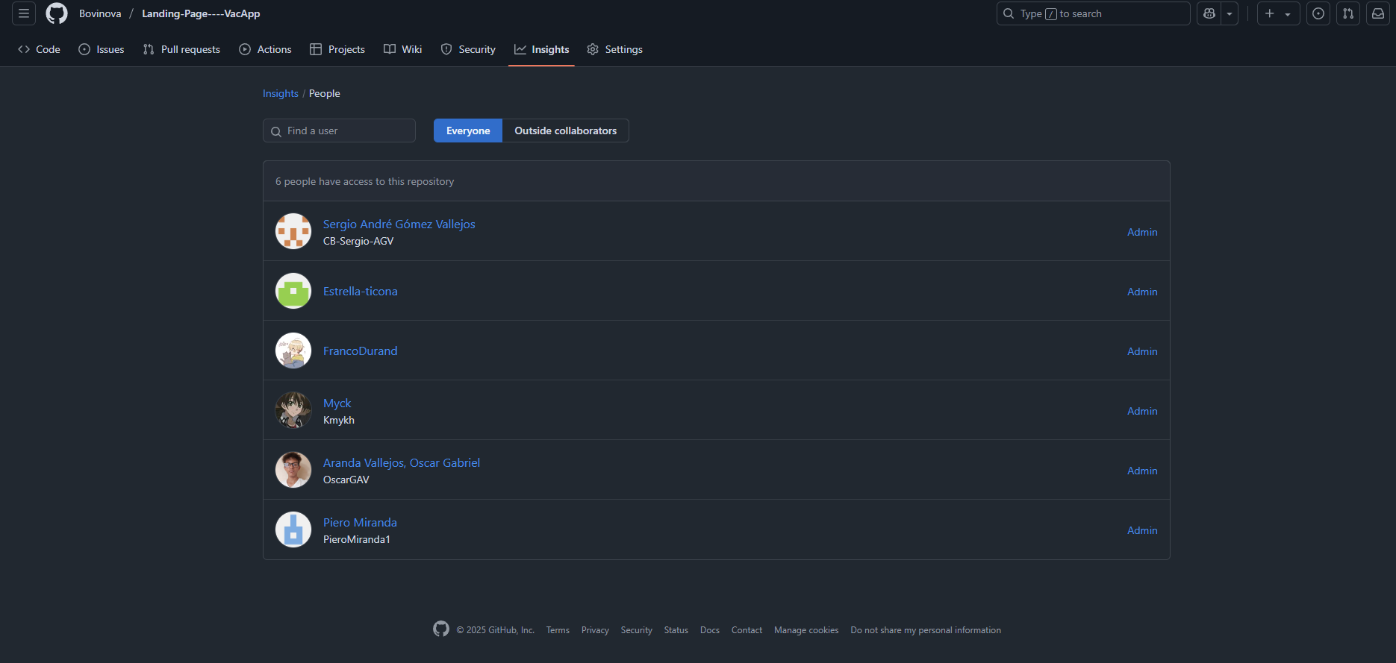Open FrancoDurand avatar image
1396x663 pixels.
[293, 351]
